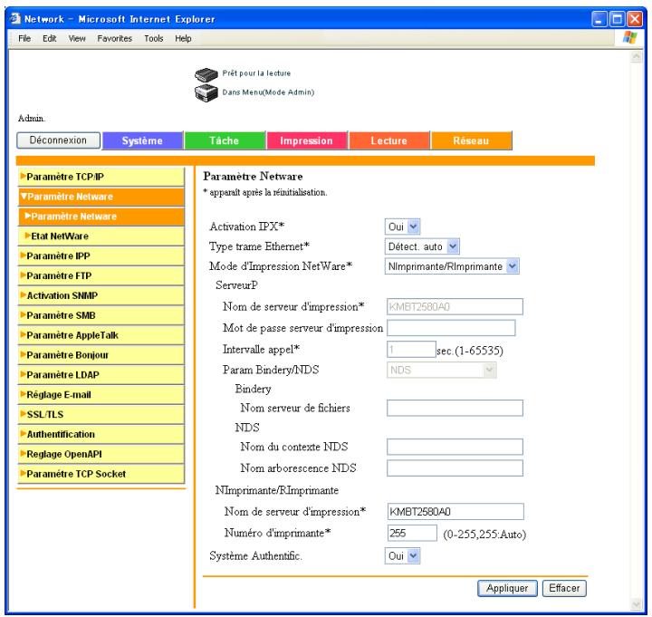
Task: Open the Edit menu
Action: pos(50,38)
